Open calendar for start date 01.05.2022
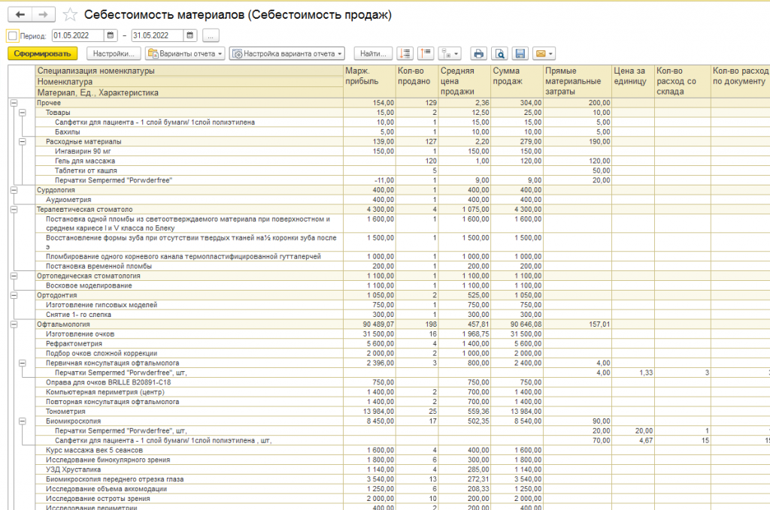The image size is (770, 510). [111, 35]
